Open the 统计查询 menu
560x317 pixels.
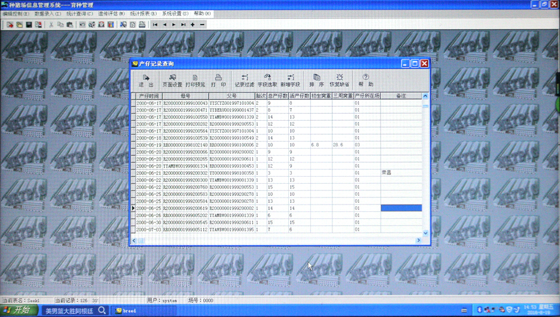[79, 14]
